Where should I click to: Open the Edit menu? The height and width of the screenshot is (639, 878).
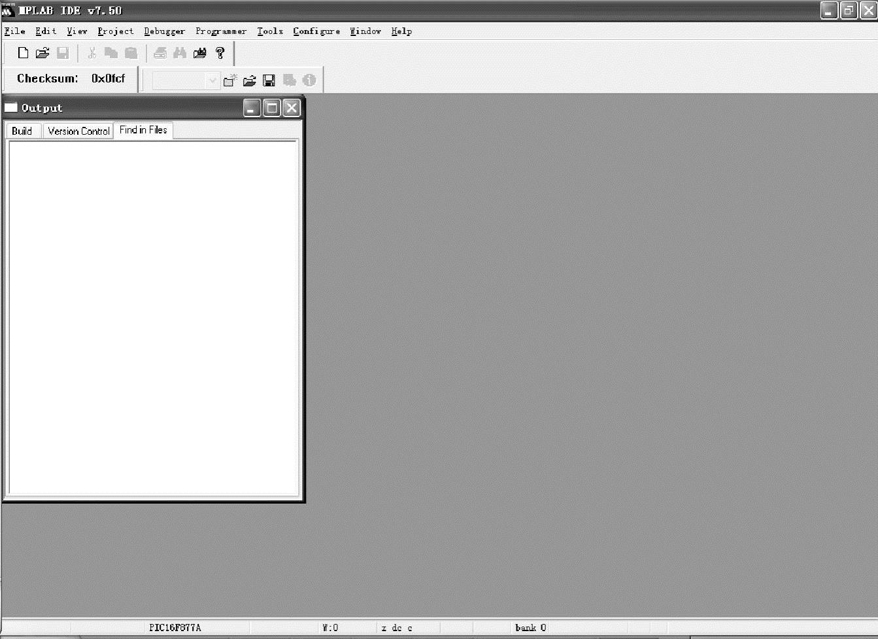(x=46, y=31)
